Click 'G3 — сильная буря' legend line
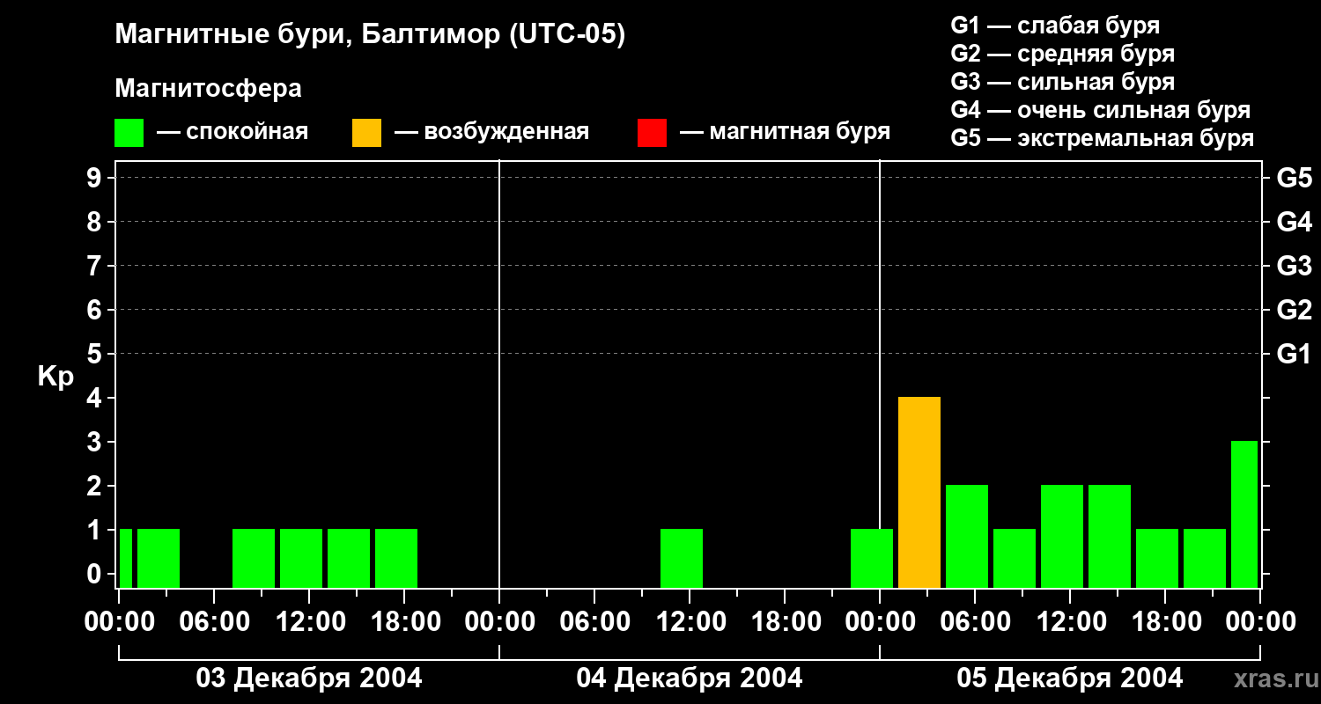Image resolution: width=1321 pixels, height=704 pixels. click(1063, 82)
